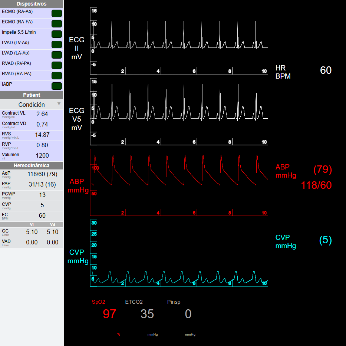This screenshot has height=346, width=346.
Task: Select the Hemodinámica section header
Action: coord(32,165)
